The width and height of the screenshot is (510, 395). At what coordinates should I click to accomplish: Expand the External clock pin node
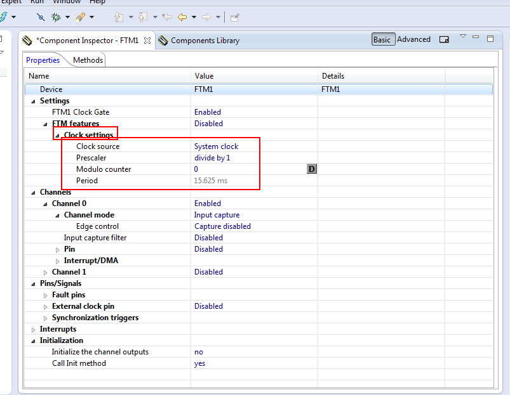point(45,307)
